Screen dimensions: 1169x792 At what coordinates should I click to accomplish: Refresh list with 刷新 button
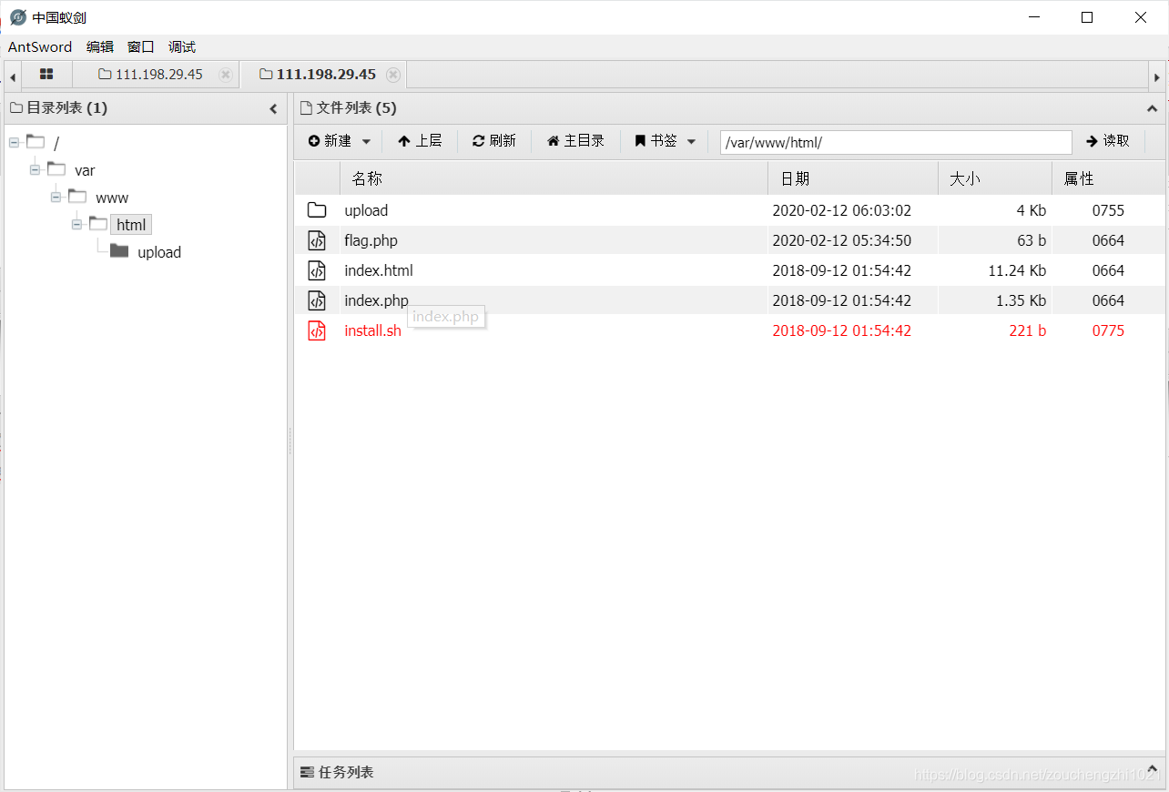pos(494,141)
